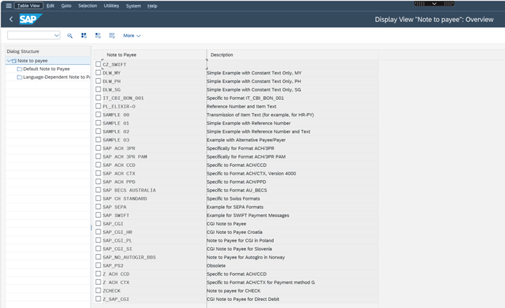This screenshot has width=505, height=308.
Task: Click description 'Specific to Swiss Formats'
Action: [233, 198]
